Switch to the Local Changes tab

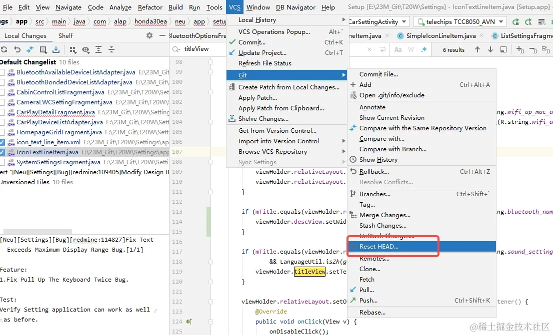click(x=25, y=35)
